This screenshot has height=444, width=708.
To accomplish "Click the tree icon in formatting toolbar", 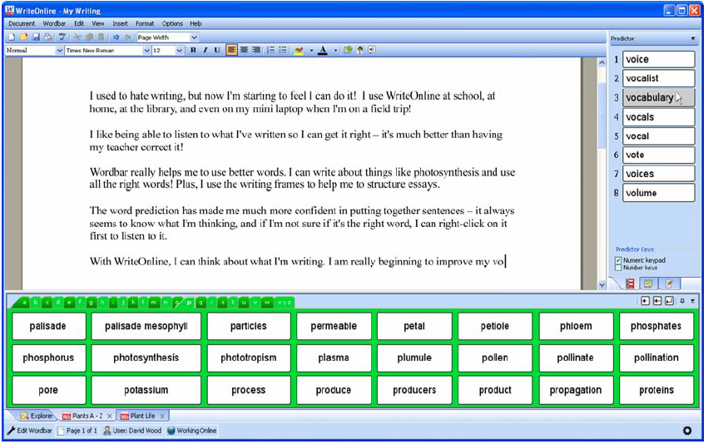I will click(x=360, y=50).
